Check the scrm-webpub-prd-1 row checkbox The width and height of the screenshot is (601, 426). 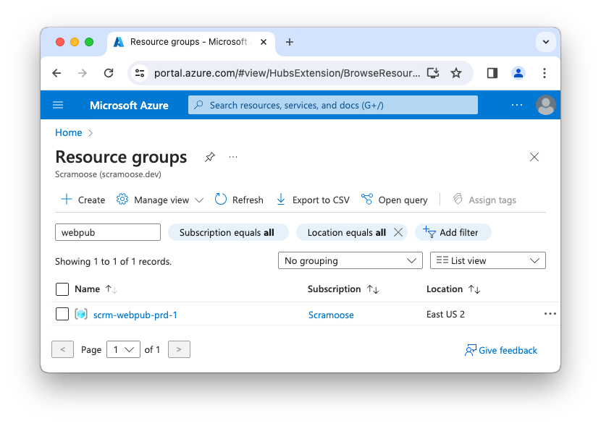tap(62, 314)
